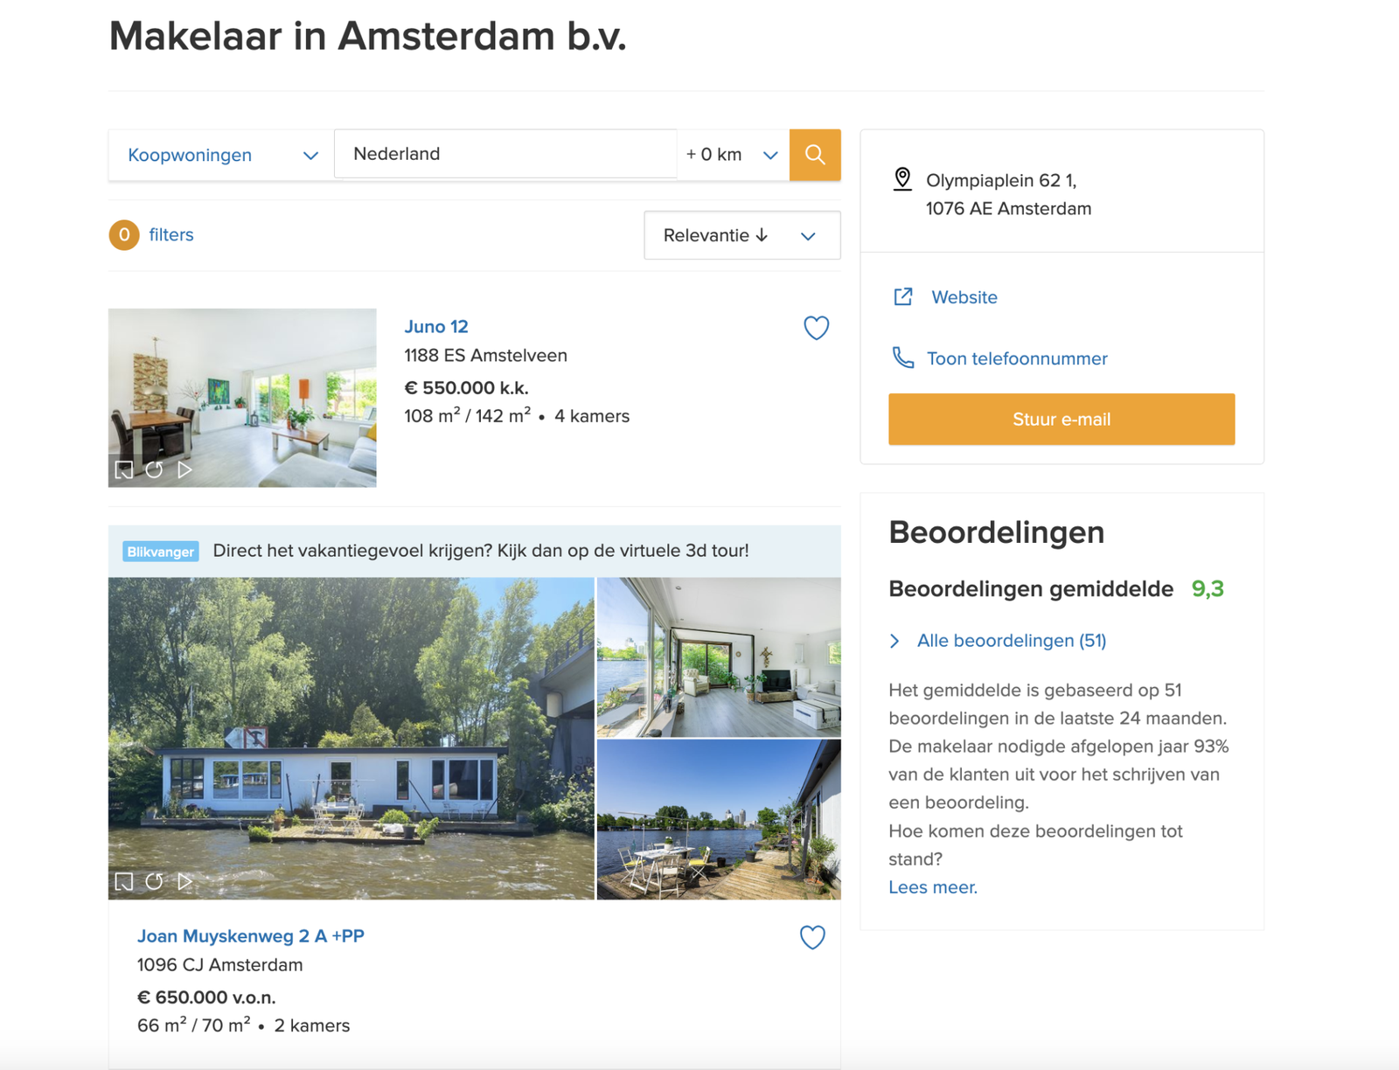This screenshot has width=1399, height=1070.
Task: Play the video icon on the Juno 12 photo
Action: (184, 469)
